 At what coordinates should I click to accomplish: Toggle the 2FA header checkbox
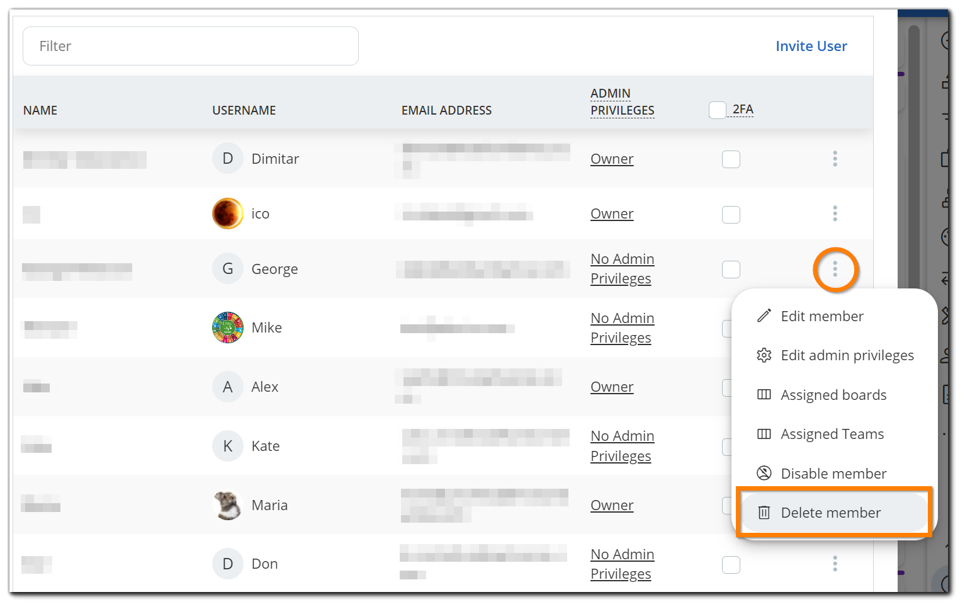(717, 110)
